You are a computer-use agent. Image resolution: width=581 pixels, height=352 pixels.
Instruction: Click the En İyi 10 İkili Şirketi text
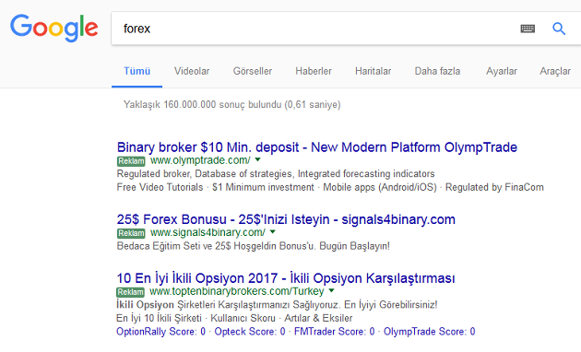159,318
